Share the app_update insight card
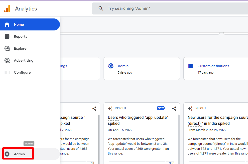The width and height of the screenshot is (248, 164). click(174, 109)
